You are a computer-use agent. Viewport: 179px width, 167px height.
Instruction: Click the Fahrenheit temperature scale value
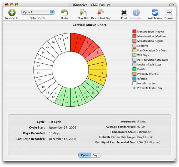point(144,132)
